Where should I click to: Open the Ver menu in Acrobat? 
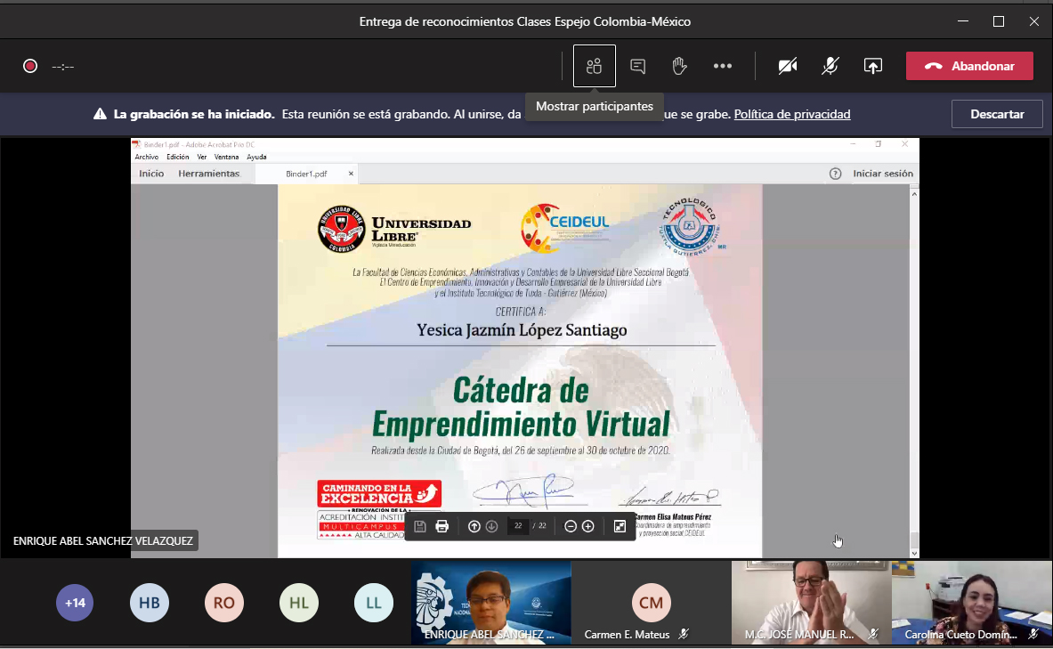tap(201, 158)
